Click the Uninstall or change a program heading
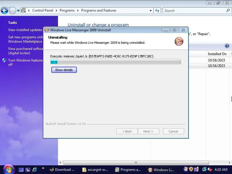Viewport: 232px width, 174px height. pyautogui.click(x=98, y=25)
